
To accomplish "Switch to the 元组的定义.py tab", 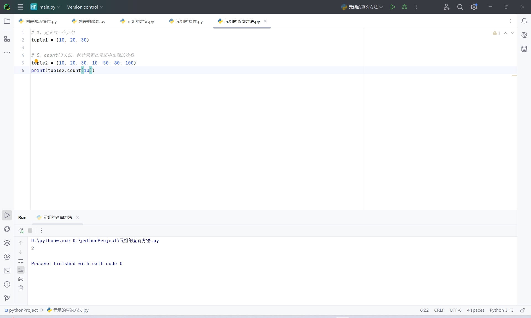I will tap(137, 21).
